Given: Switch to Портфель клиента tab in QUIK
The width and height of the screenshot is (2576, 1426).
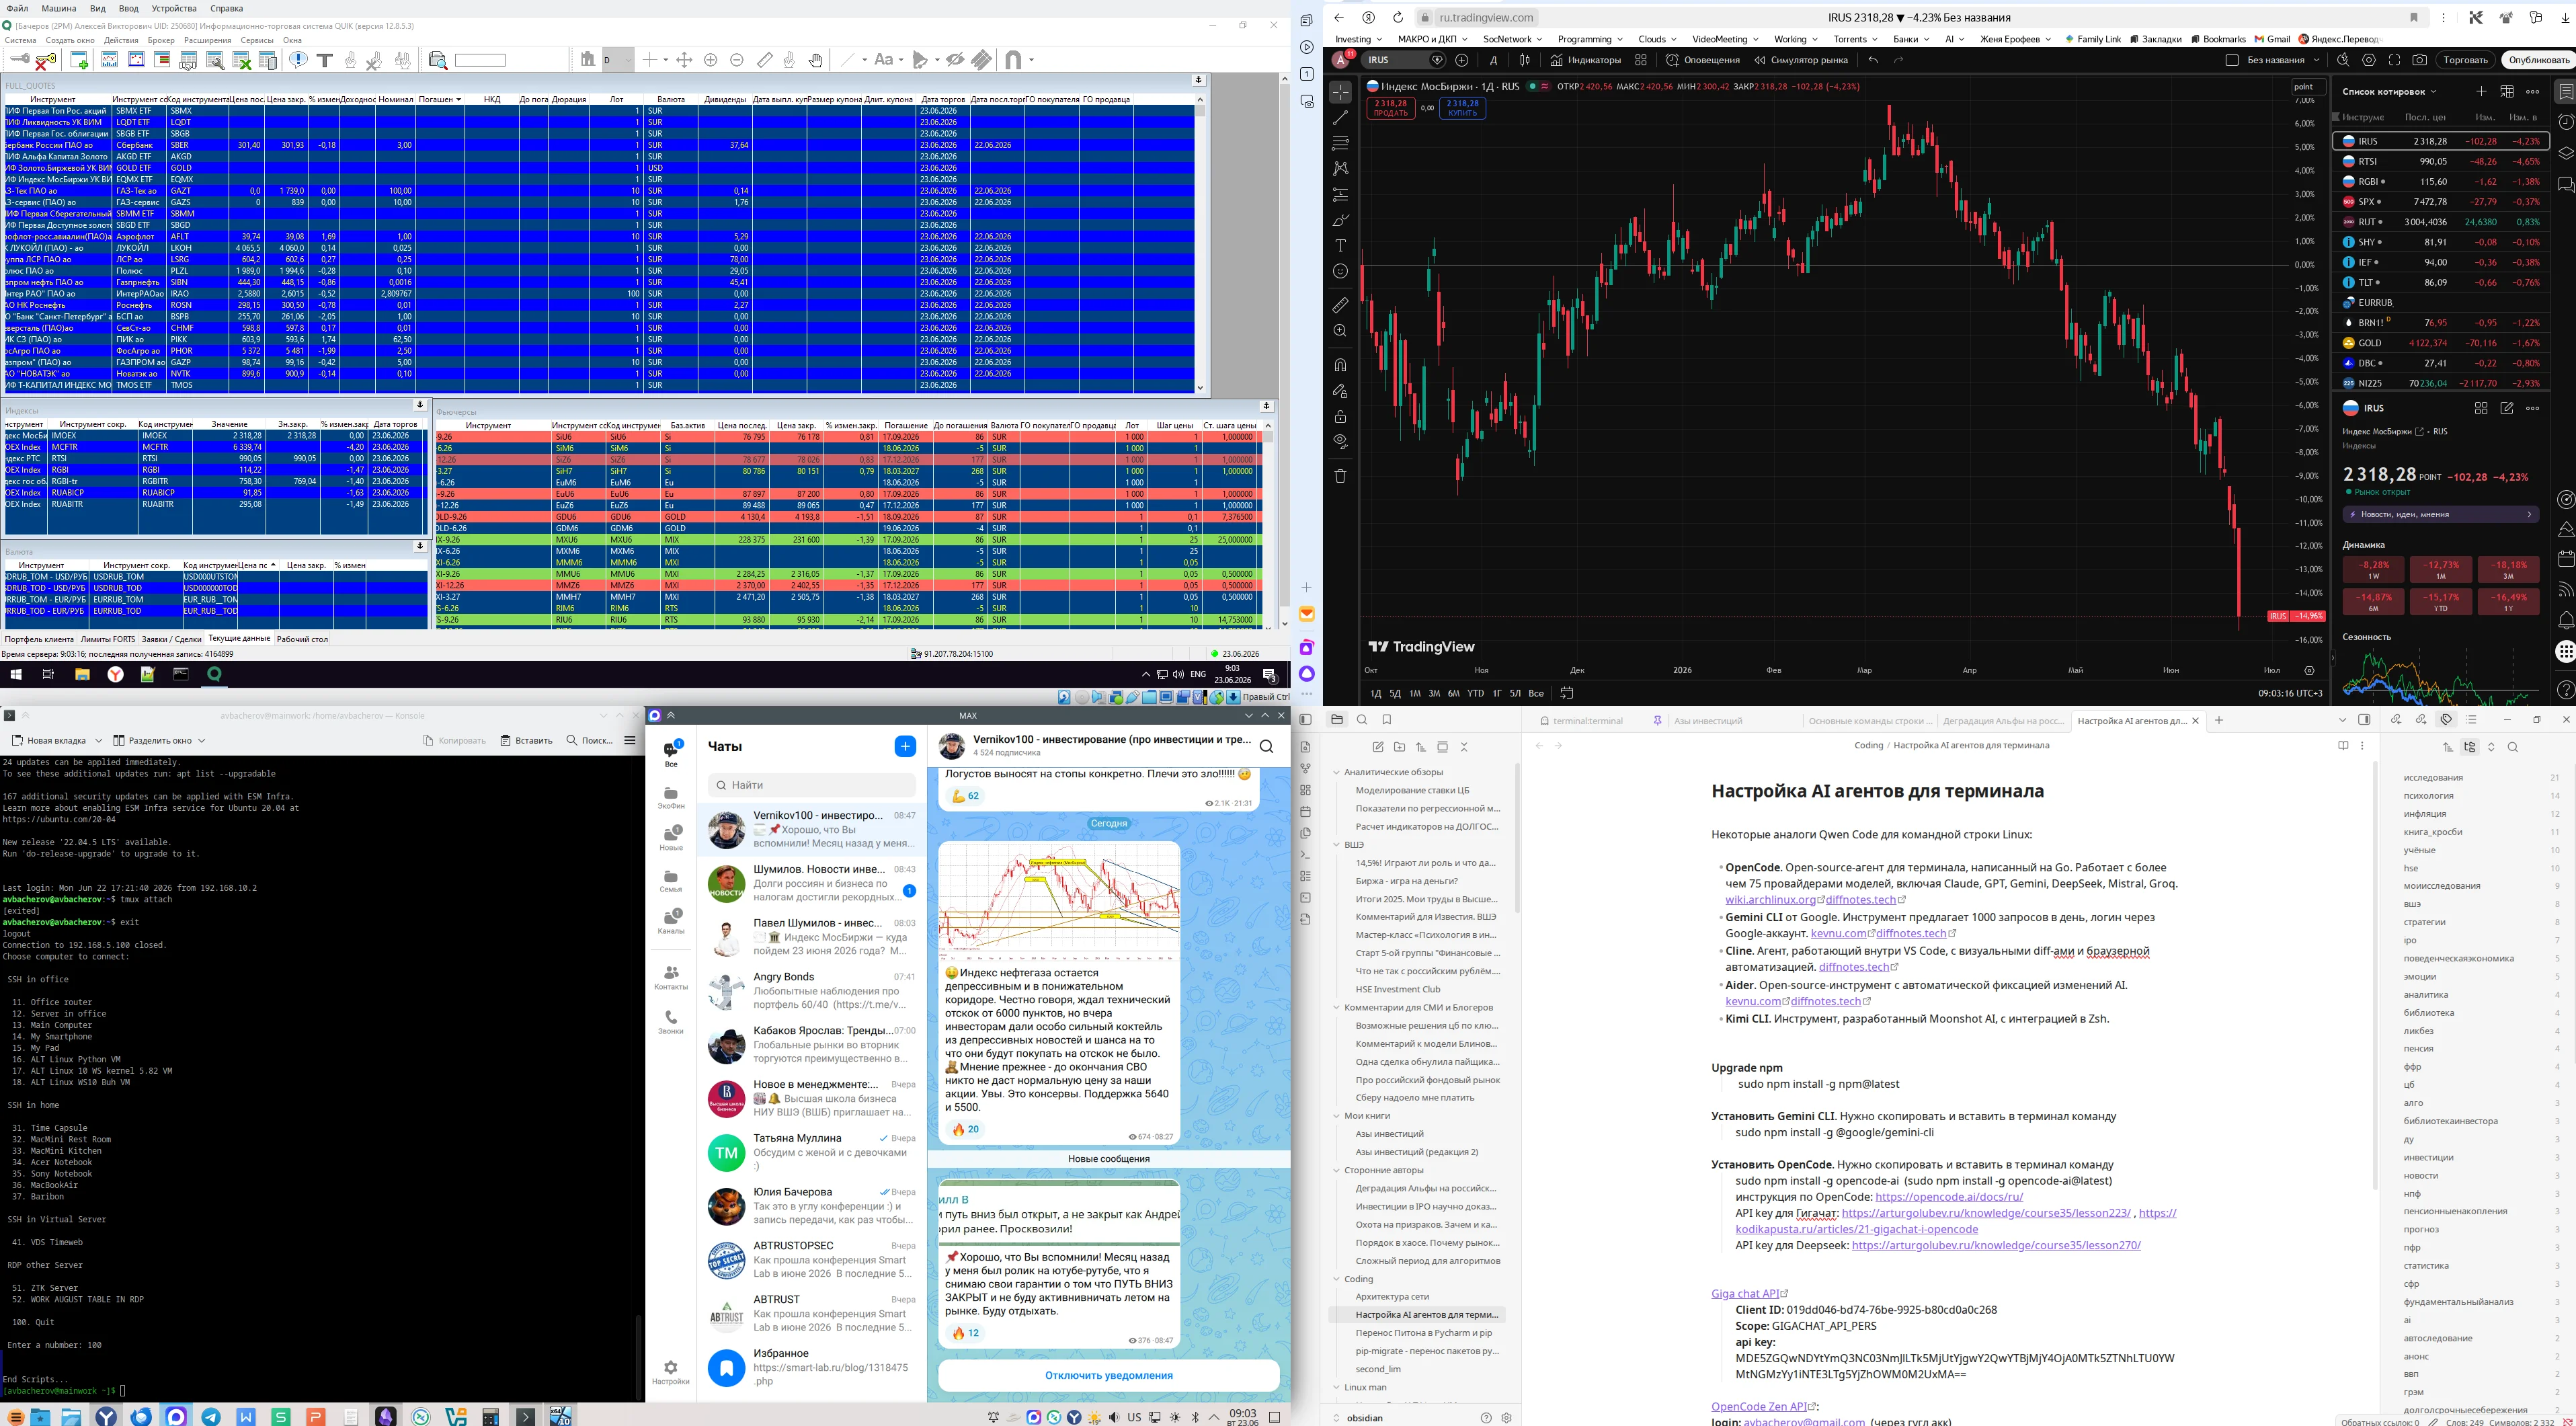Looking at the screenshot, I should [x=39, y=639].
